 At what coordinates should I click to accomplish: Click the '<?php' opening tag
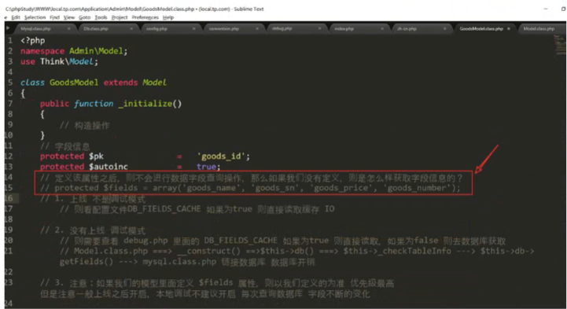coord(33,40)
